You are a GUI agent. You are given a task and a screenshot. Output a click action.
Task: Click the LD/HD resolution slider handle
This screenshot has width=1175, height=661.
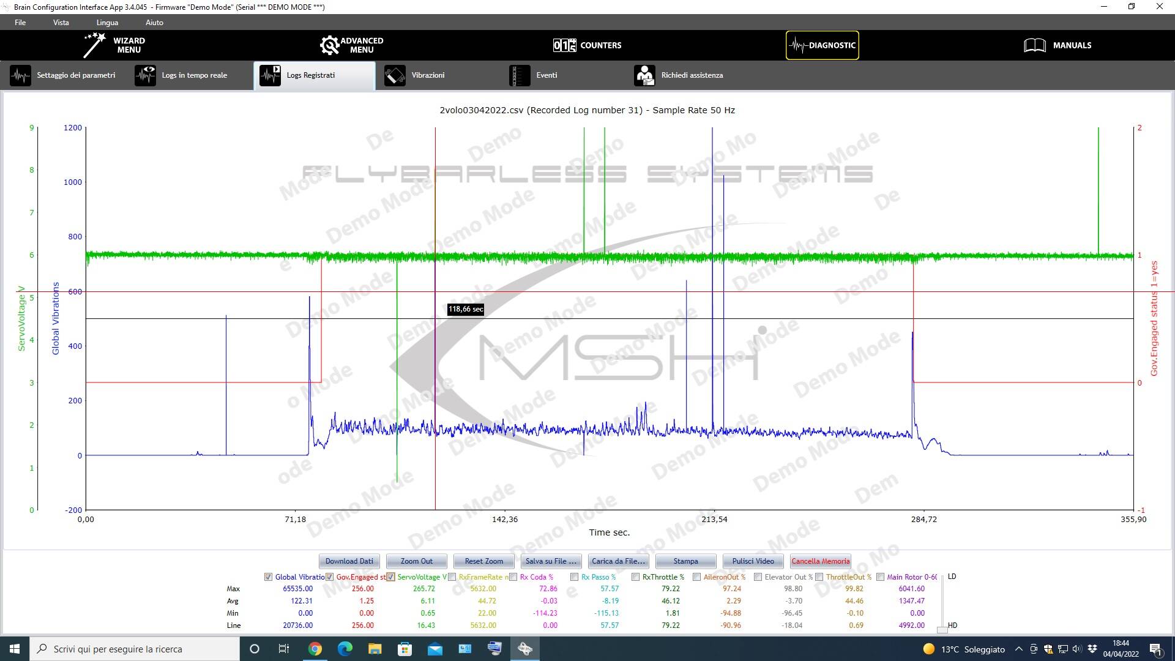click(x=942, y=629)
